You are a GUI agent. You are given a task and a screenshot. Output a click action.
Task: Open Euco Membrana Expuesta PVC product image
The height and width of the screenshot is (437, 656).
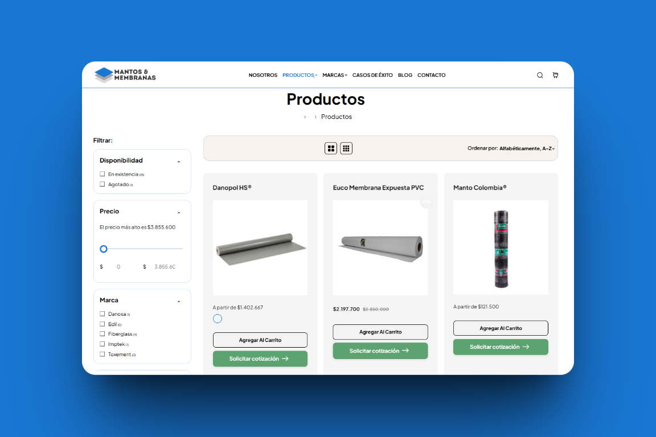click(380, 248)
